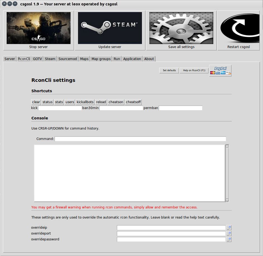Click the edit icon next to overrideport
263x256 pixels.
point(229,234)
